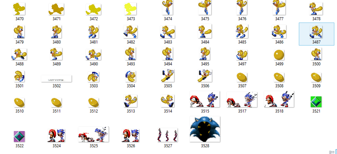Select running sprite 3488
Screen dimensions: 337x154
click(19, 54)
